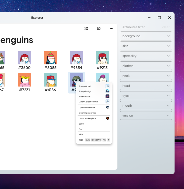The width and height of the screenshot is (184, 189).
Task: Add a new tag with plus button
Action: tap(109, 140)
